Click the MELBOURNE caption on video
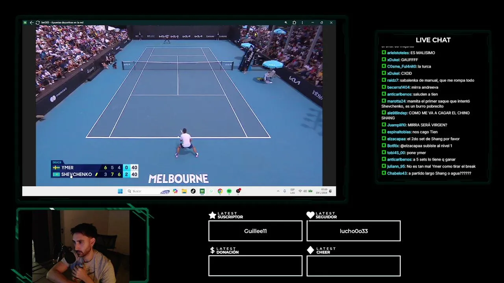This screenshot has height=283, width=504. click(x=178, y=179)
